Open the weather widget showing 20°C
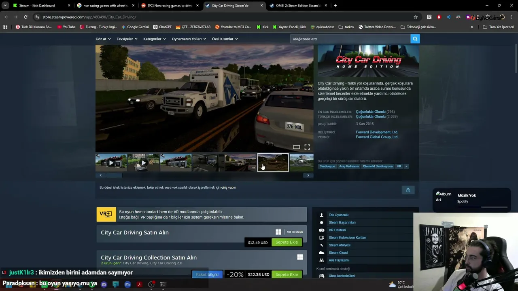 click(401, 285)
